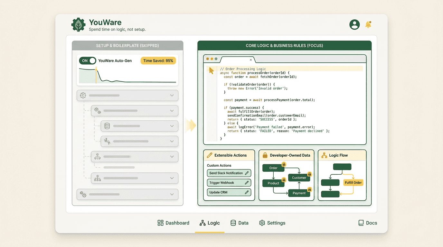Screen dimensions: 443x247
Task: Click the 'throw new Error' code line
Action: (258, 88)
